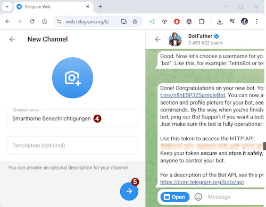Click the grey WordPress extension icon
This screenshot has height=207, width=266.
pos(189,22)
